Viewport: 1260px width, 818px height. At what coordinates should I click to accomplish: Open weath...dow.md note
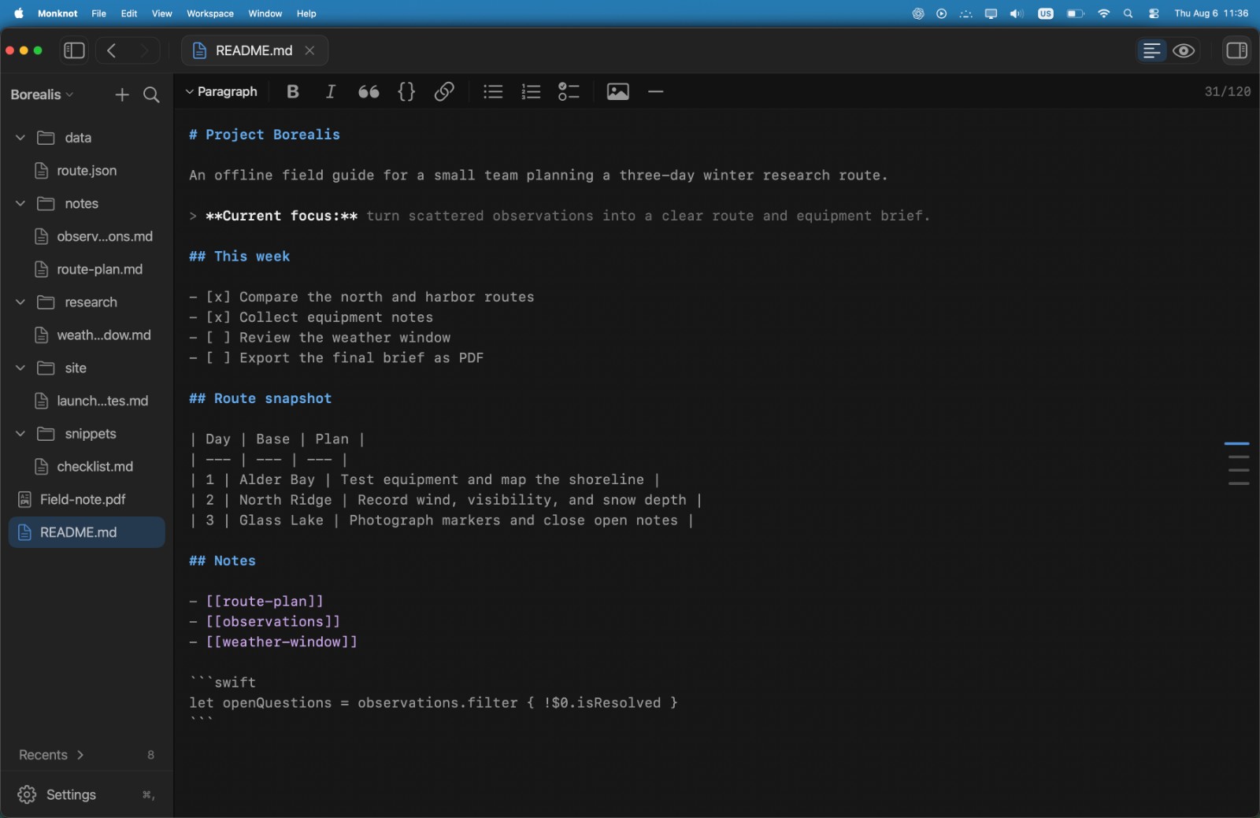[87, 335]
